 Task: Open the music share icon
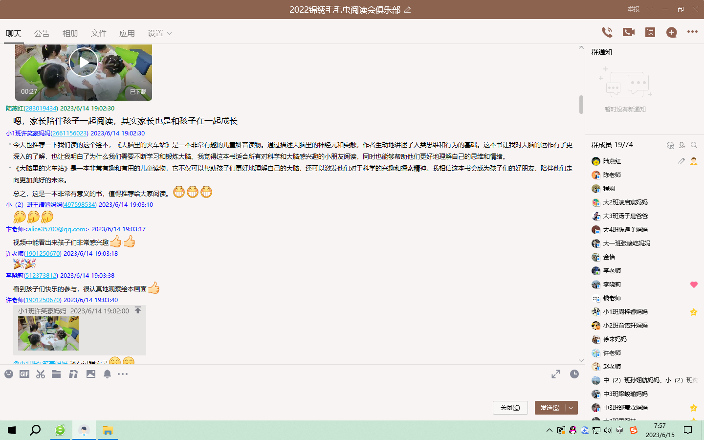coord(73,374)
